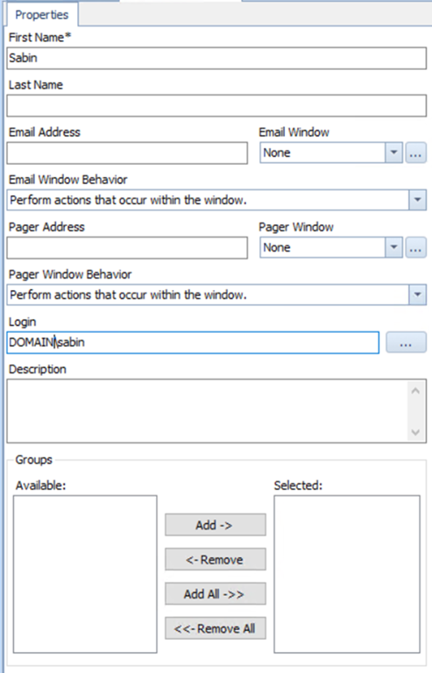The image size is (432, 673).
Task: Click the Login browse ellipsis button
Action: pyautogui.click(x=406, y=343)
